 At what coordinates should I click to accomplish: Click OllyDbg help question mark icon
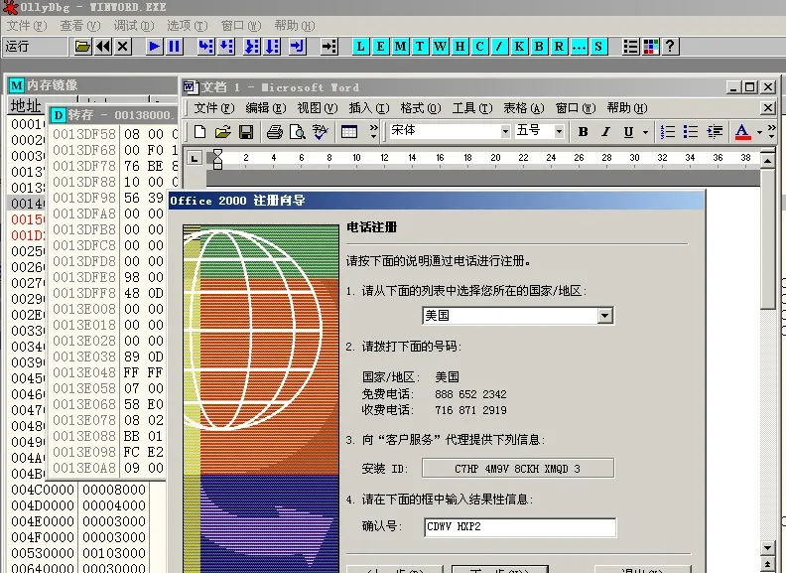670,47
